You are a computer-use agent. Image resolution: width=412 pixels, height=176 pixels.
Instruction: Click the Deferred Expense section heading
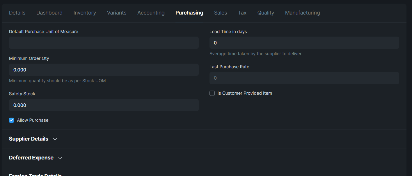pyautogui.click(x=31, y=158)
